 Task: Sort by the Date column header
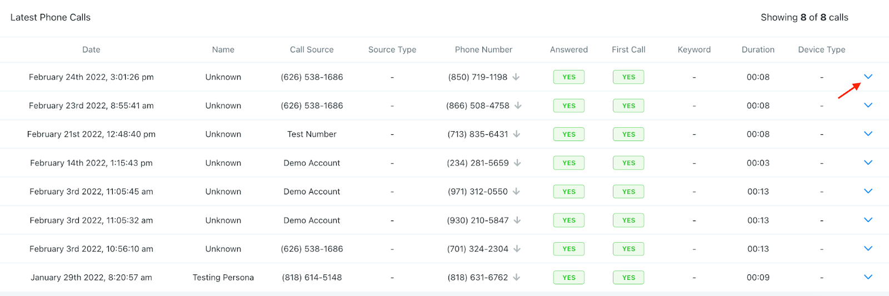tap(91, 49)
